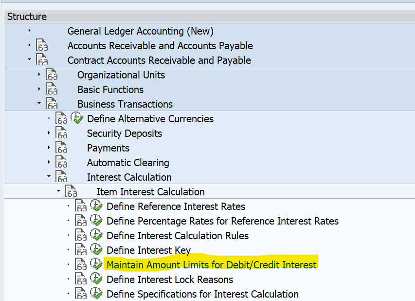Screen dimensions: 415x301
Task: Select the Item Interest Calculation entry
Action: point(151,191)
